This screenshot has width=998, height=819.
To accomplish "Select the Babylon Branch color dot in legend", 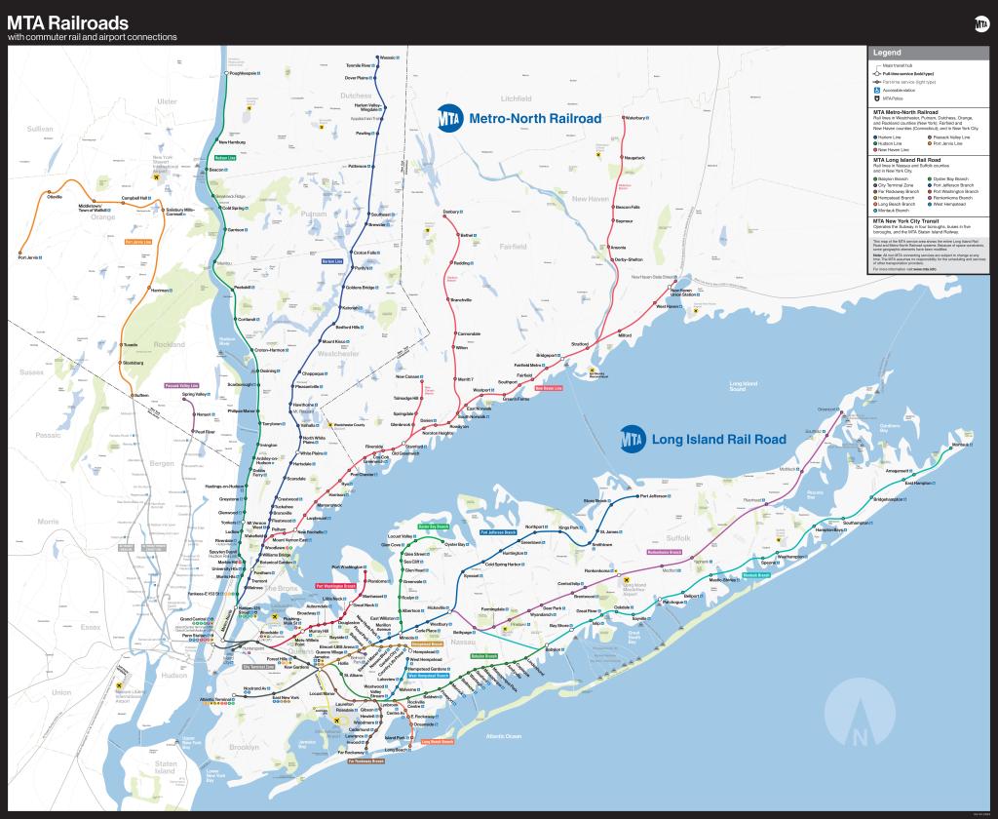I will click(x=875, y=177).
